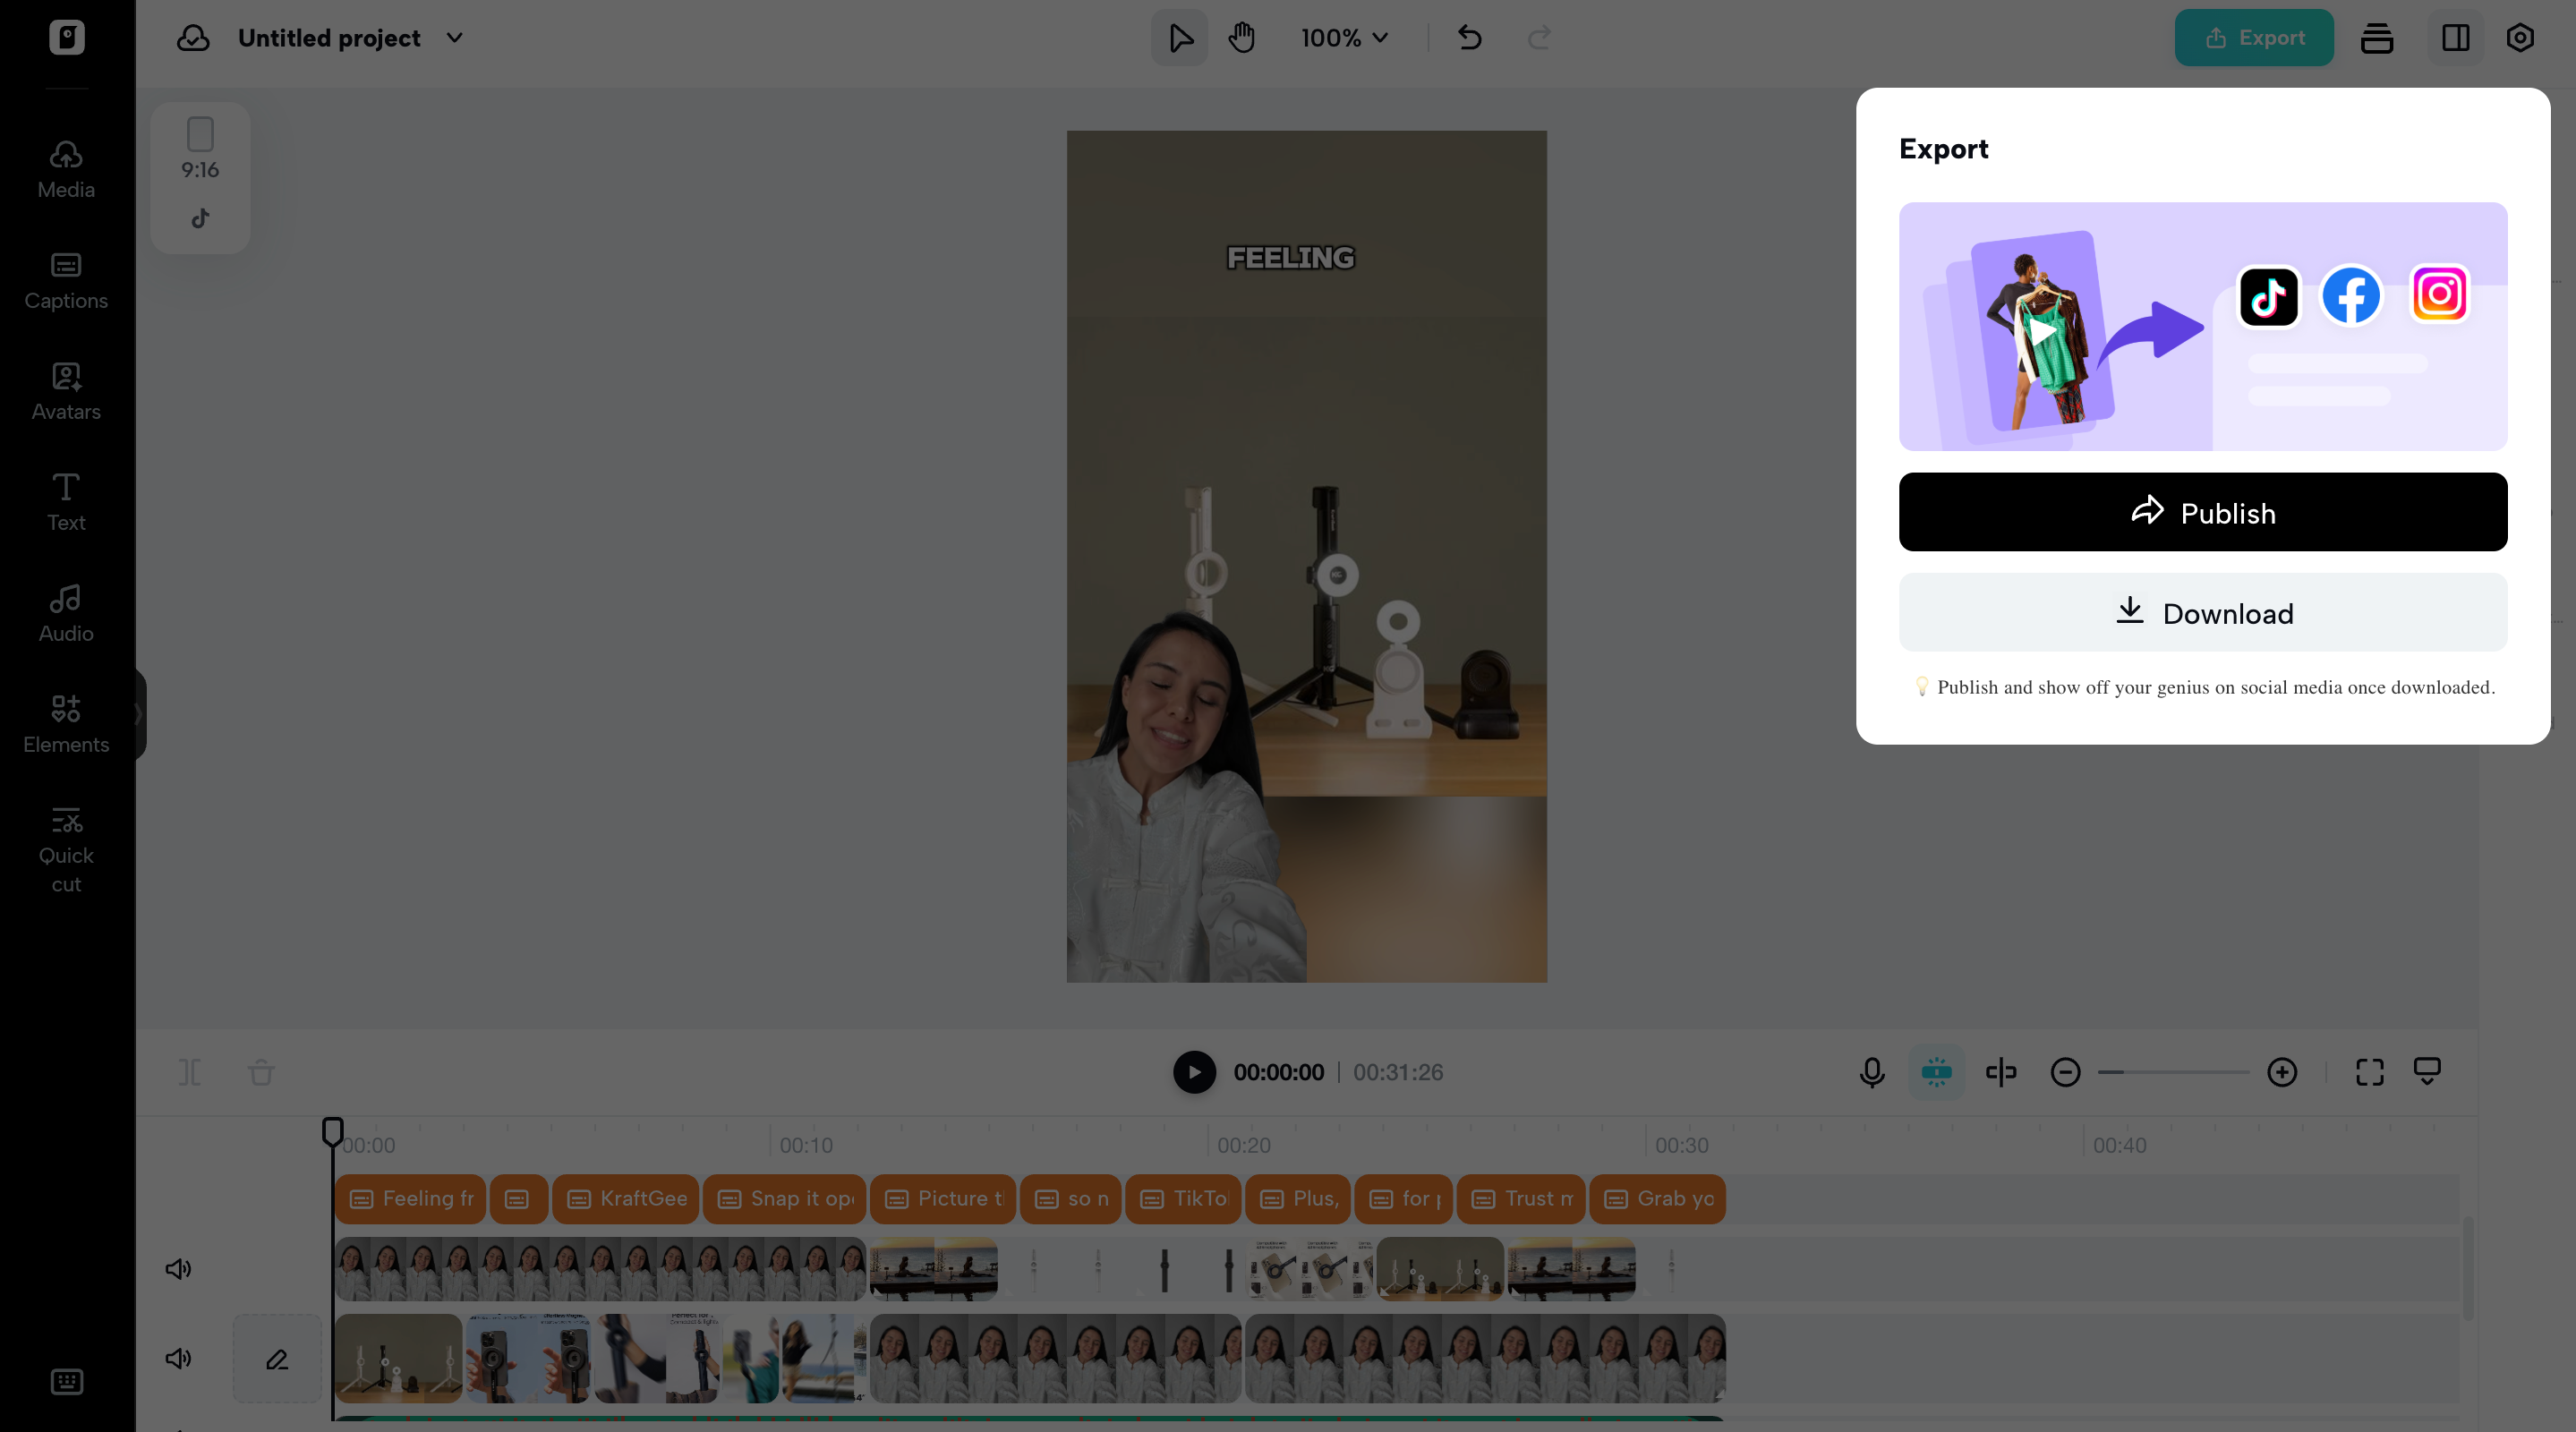Enter fullscreen preview mode
2576x1432 pixels.
pos(2368,1072)
